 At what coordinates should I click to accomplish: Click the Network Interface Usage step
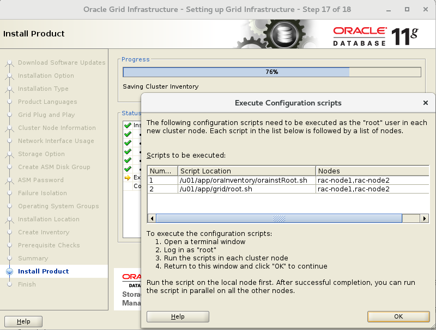coord(56,141)
